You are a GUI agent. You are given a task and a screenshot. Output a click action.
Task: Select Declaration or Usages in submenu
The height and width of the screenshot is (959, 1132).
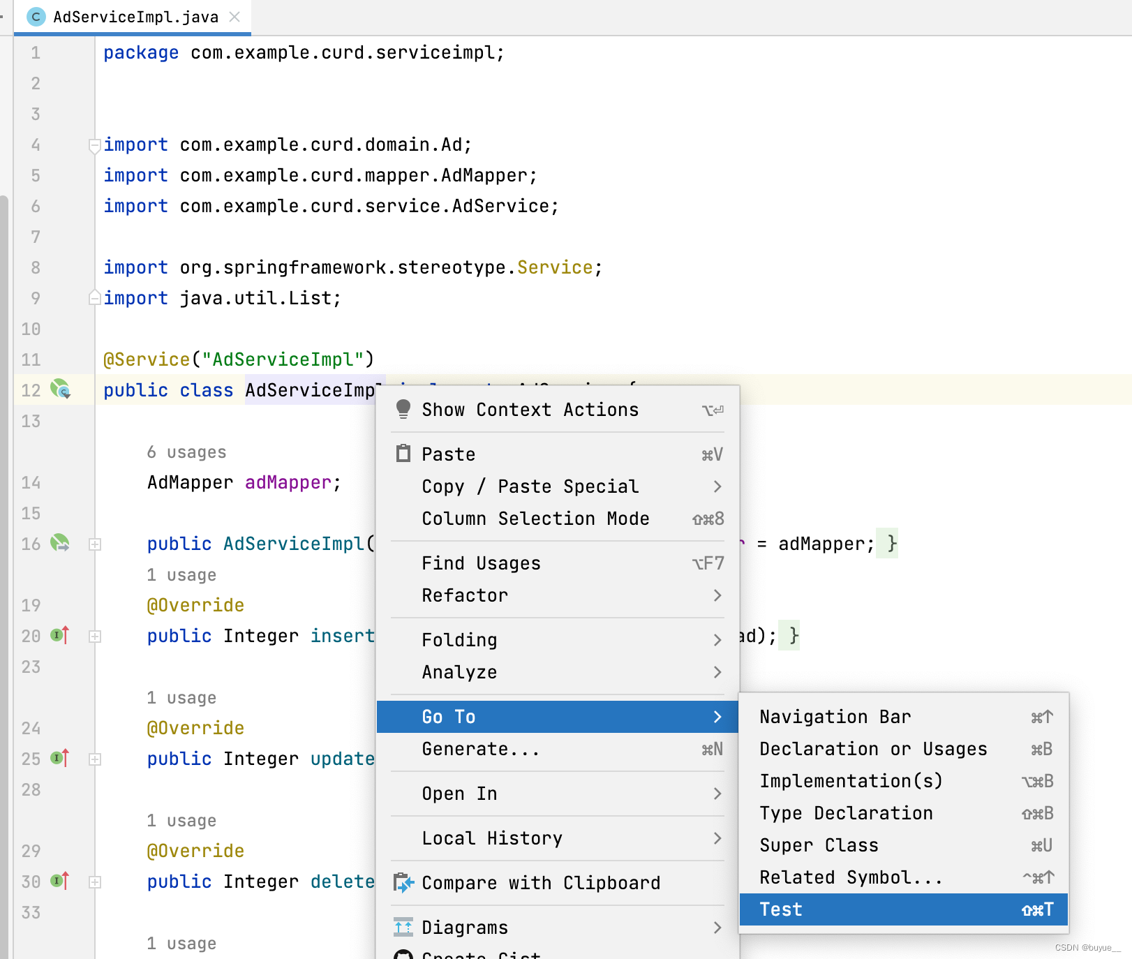904,749
